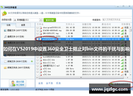This screenshot has width=133, height=96.
Task: Click the 360 recovery folder logo icon
Action: tap(4, 13)
